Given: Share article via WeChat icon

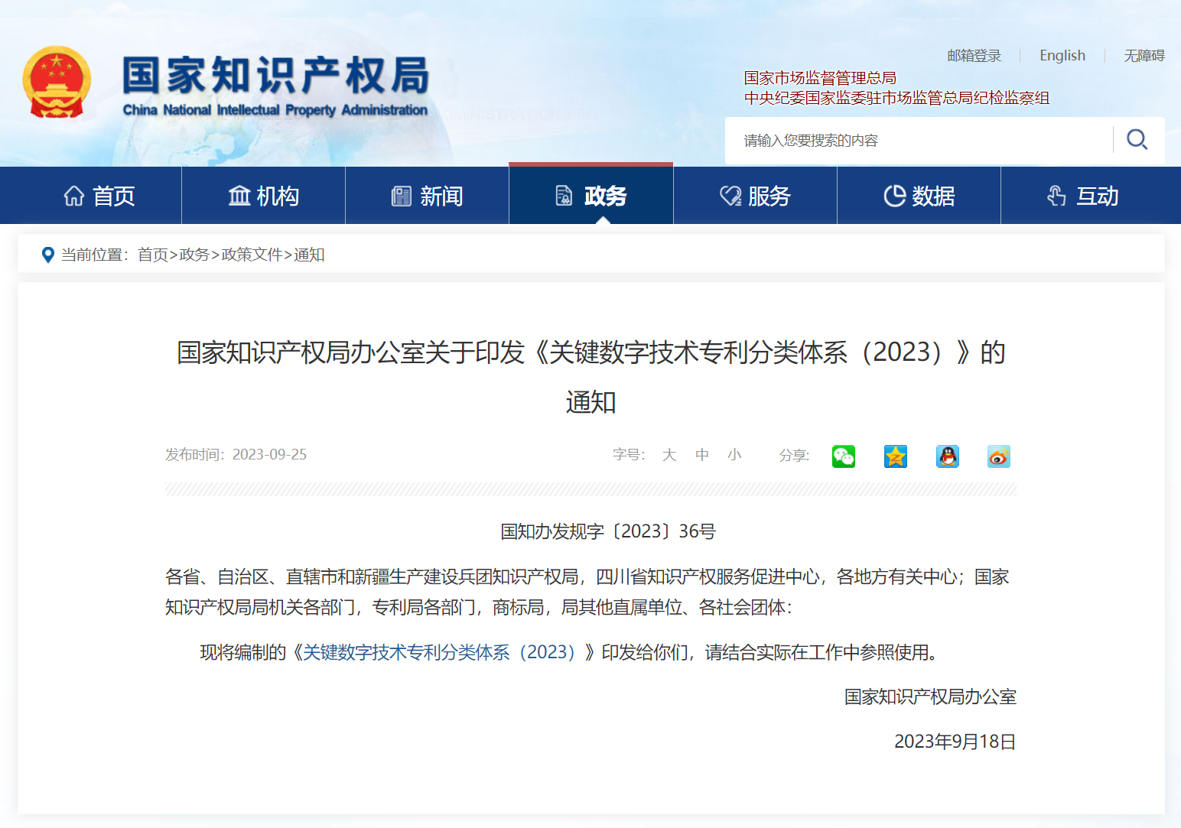Looking at the screenshot, I should [x=844, y=456].
